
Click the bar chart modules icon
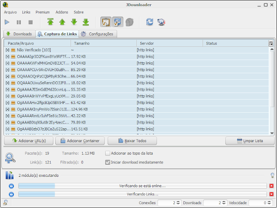pos(10,175)
